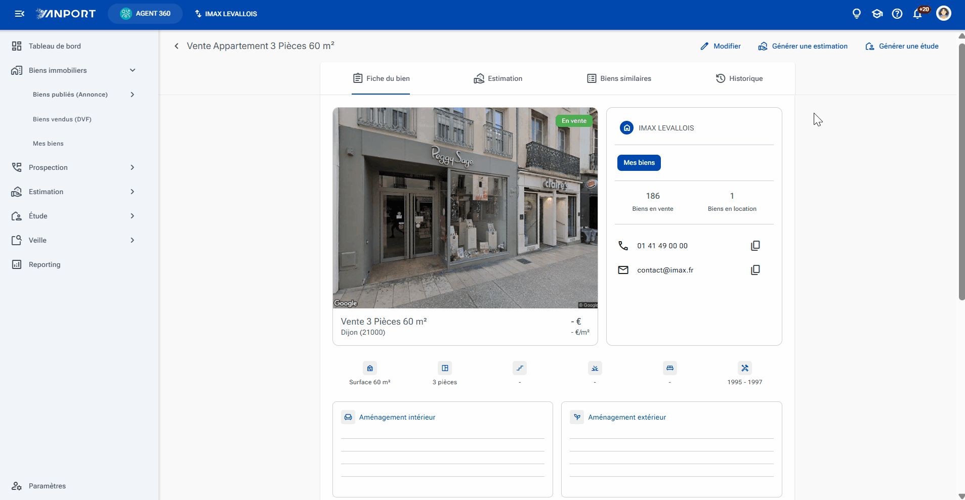Viewport: 965px width, 500px height.
Task: Open Biens vendus (DVF)
Action: pos(62,119)
